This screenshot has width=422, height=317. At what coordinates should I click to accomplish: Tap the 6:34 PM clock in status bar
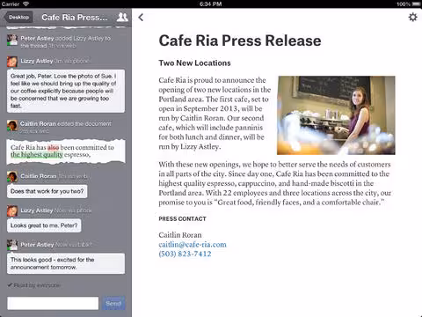coord(211,4)
